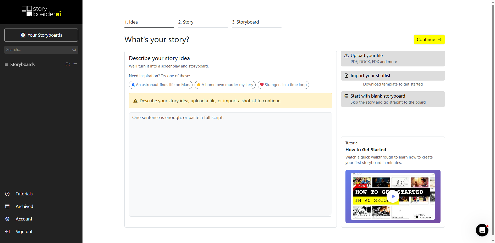This screenshot has height=243, width=495.
Task: Click Upload your file option
Action: point(393,59)
